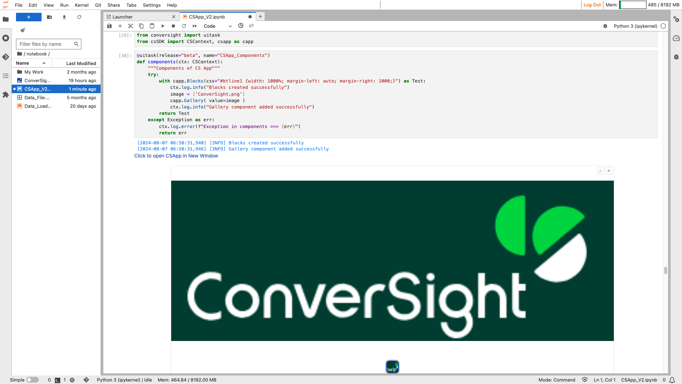Open the Tabs menu
682x384 pixels.
[131, 5]
